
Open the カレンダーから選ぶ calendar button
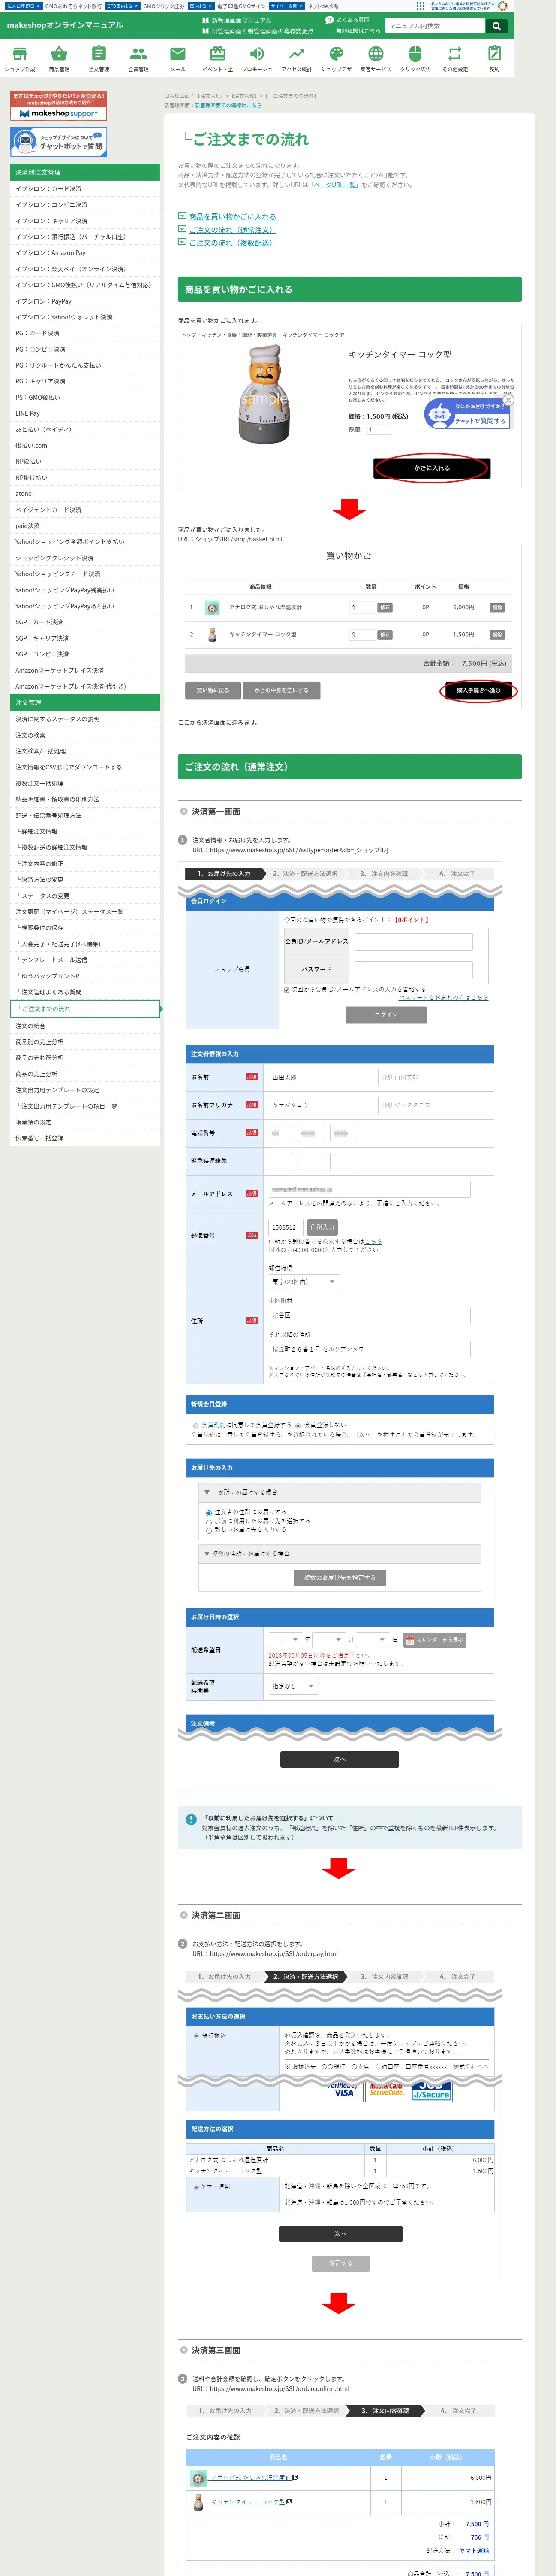tap(434, 1640)
